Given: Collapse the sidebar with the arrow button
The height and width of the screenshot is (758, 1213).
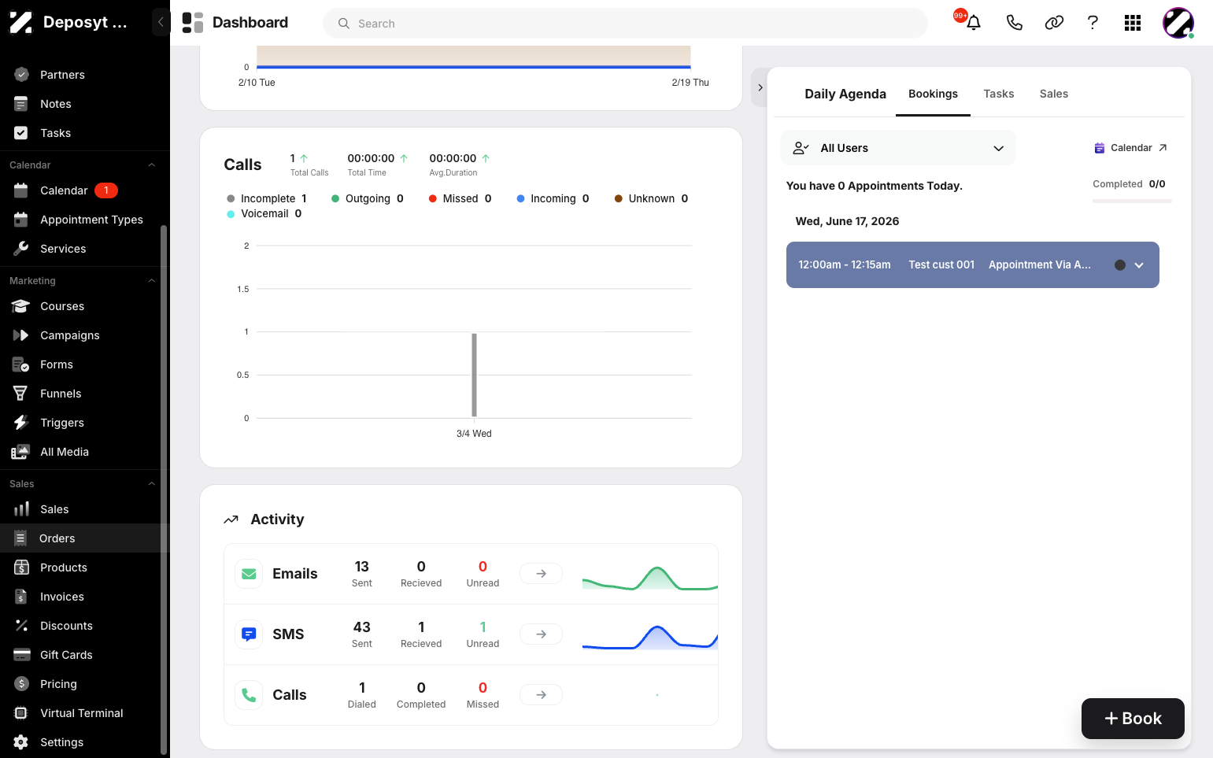Looking at the screenshot, I should coord(161,22).
